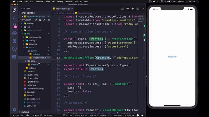Open the Terminal menu
This screenshot has height=117, width=209.
click(69, 1)
